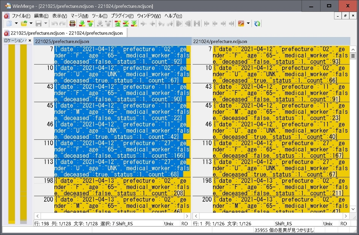This screenshot has width=359, height=235.
Task: Click left pane horizontal scrollbar left arrow
Action: tap(37, 216)
